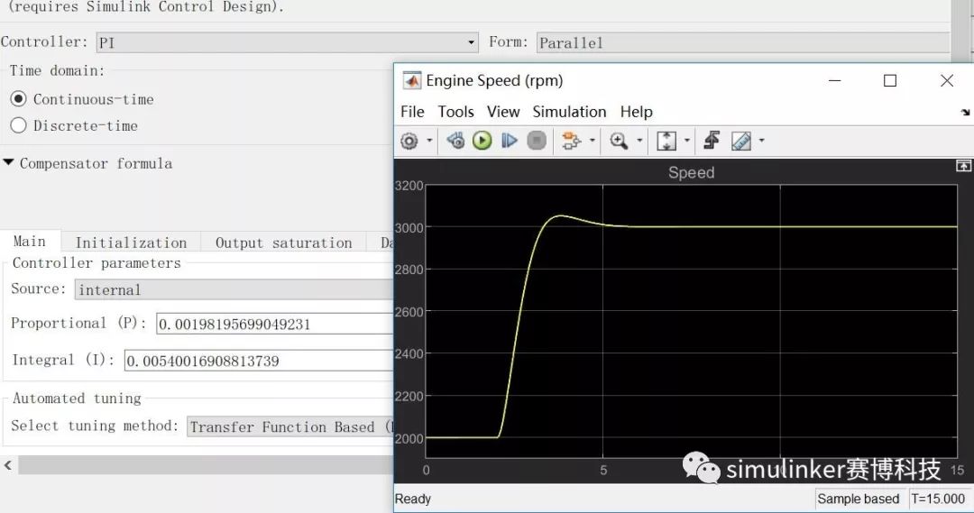This screenshot has height=513, width=974.
Task: Switch to Output saturation tab
Action: [x=283, y=243]
